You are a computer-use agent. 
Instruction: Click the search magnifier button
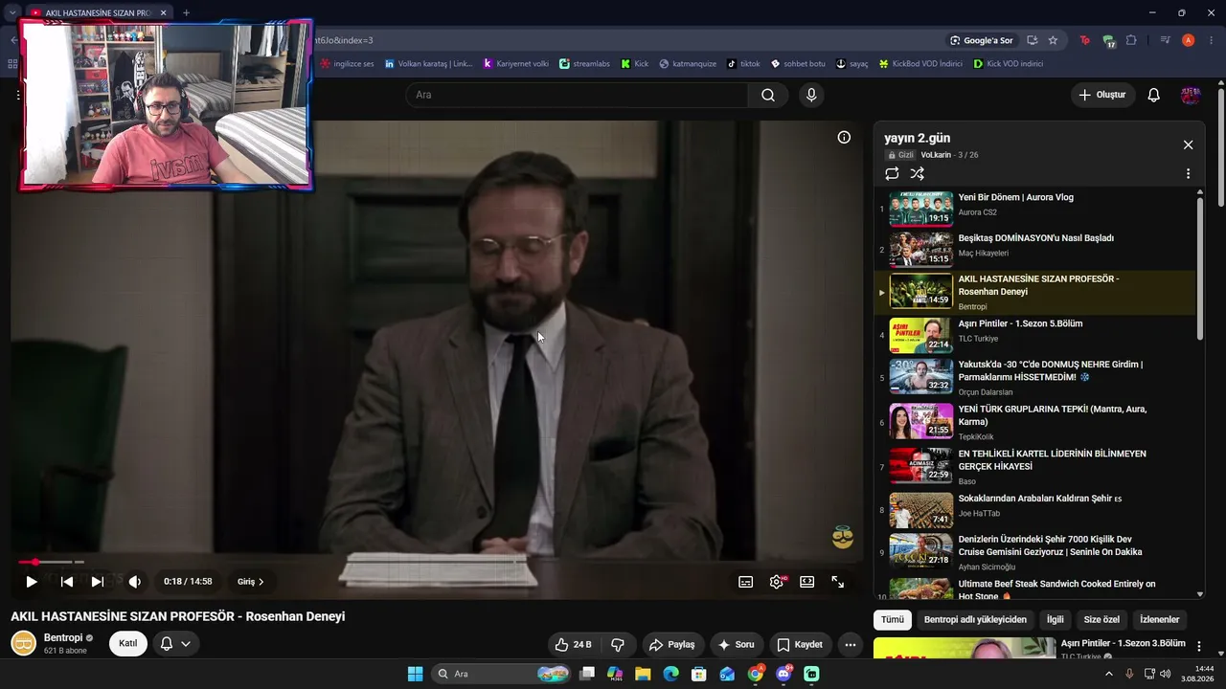[768, 95]
